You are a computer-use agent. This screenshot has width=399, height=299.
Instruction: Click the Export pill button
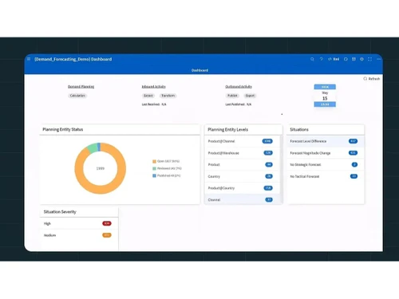[x=250, y=96]
